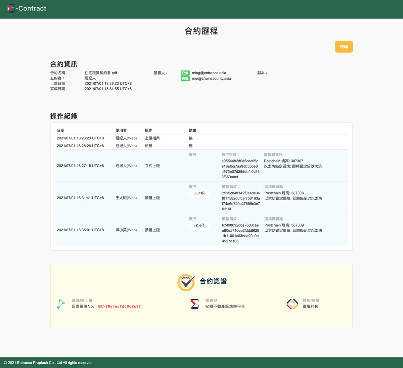Click the 合約資訊 section heading

click(64, 64)
